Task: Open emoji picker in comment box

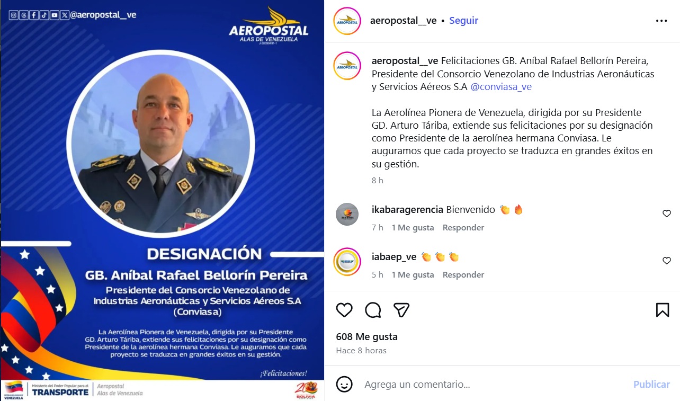Action: [x=344, y=384]
